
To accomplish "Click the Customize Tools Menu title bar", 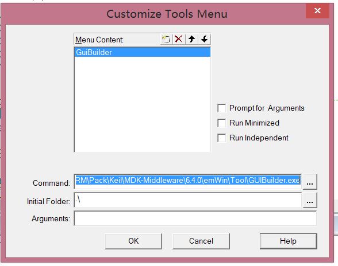I will coord(167,14).
